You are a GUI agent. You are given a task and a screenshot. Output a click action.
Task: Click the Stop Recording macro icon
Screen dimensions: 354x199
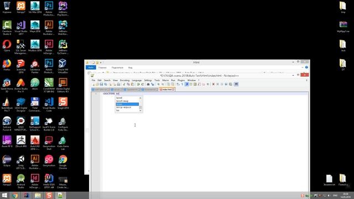pos(217,84)
